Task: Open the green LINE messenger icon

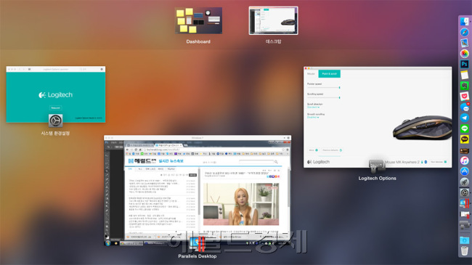Action: tap(464, 129)
